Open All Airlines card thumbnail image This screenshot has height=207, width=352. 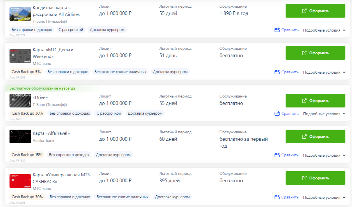(x=20, y=14)
